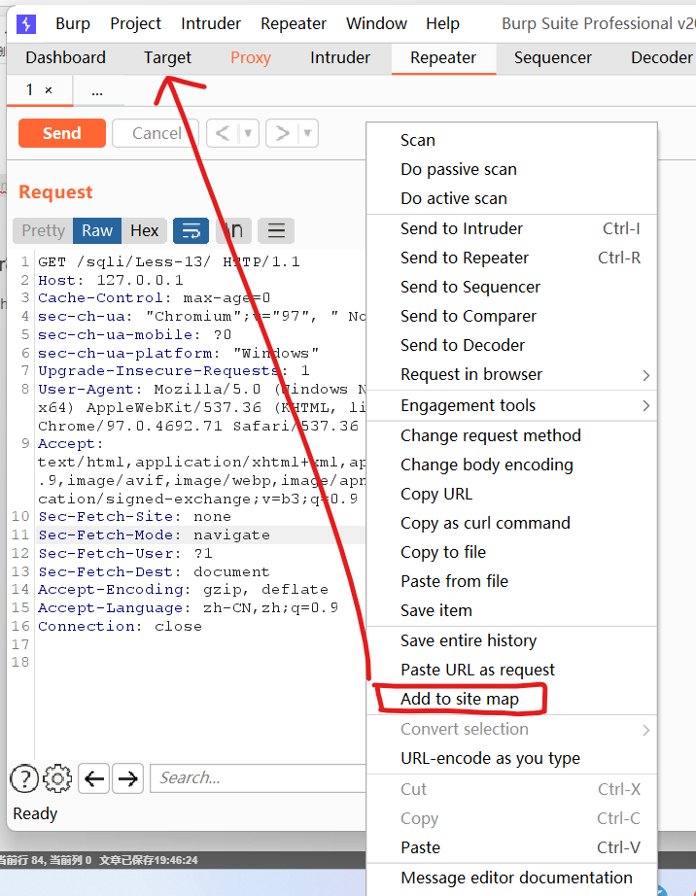This screenshot has height=896, width=696.
Task: Switch to Sequencer tab
Action: [x=552, y=57]
